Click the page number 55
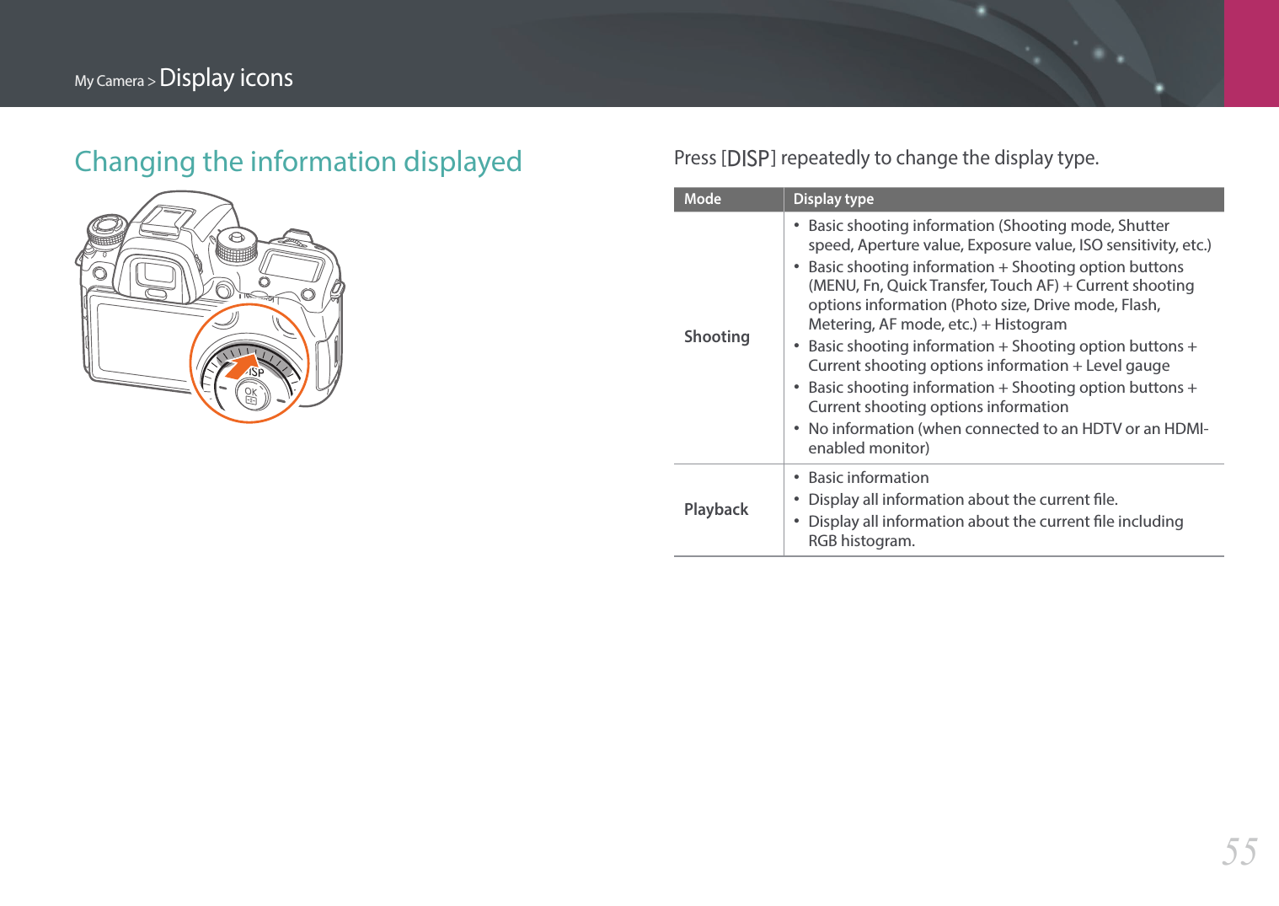Screen dimensions: 1279x906 point(1239,852)
